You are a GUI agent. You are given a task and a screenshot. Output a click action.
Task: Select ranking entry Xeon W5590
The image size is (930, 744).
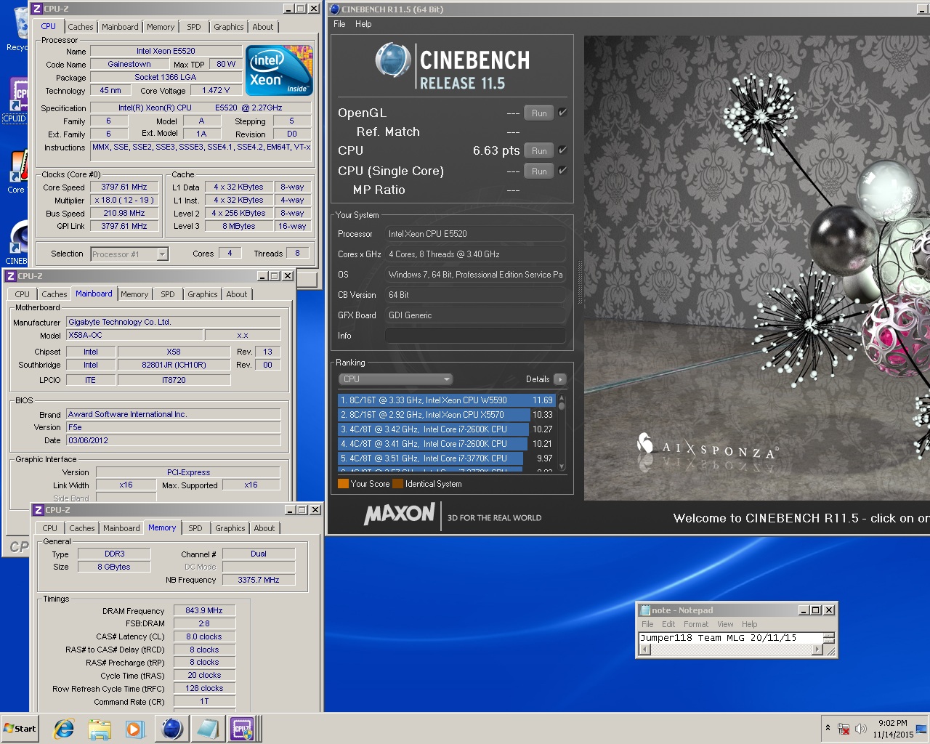point(446,400)
